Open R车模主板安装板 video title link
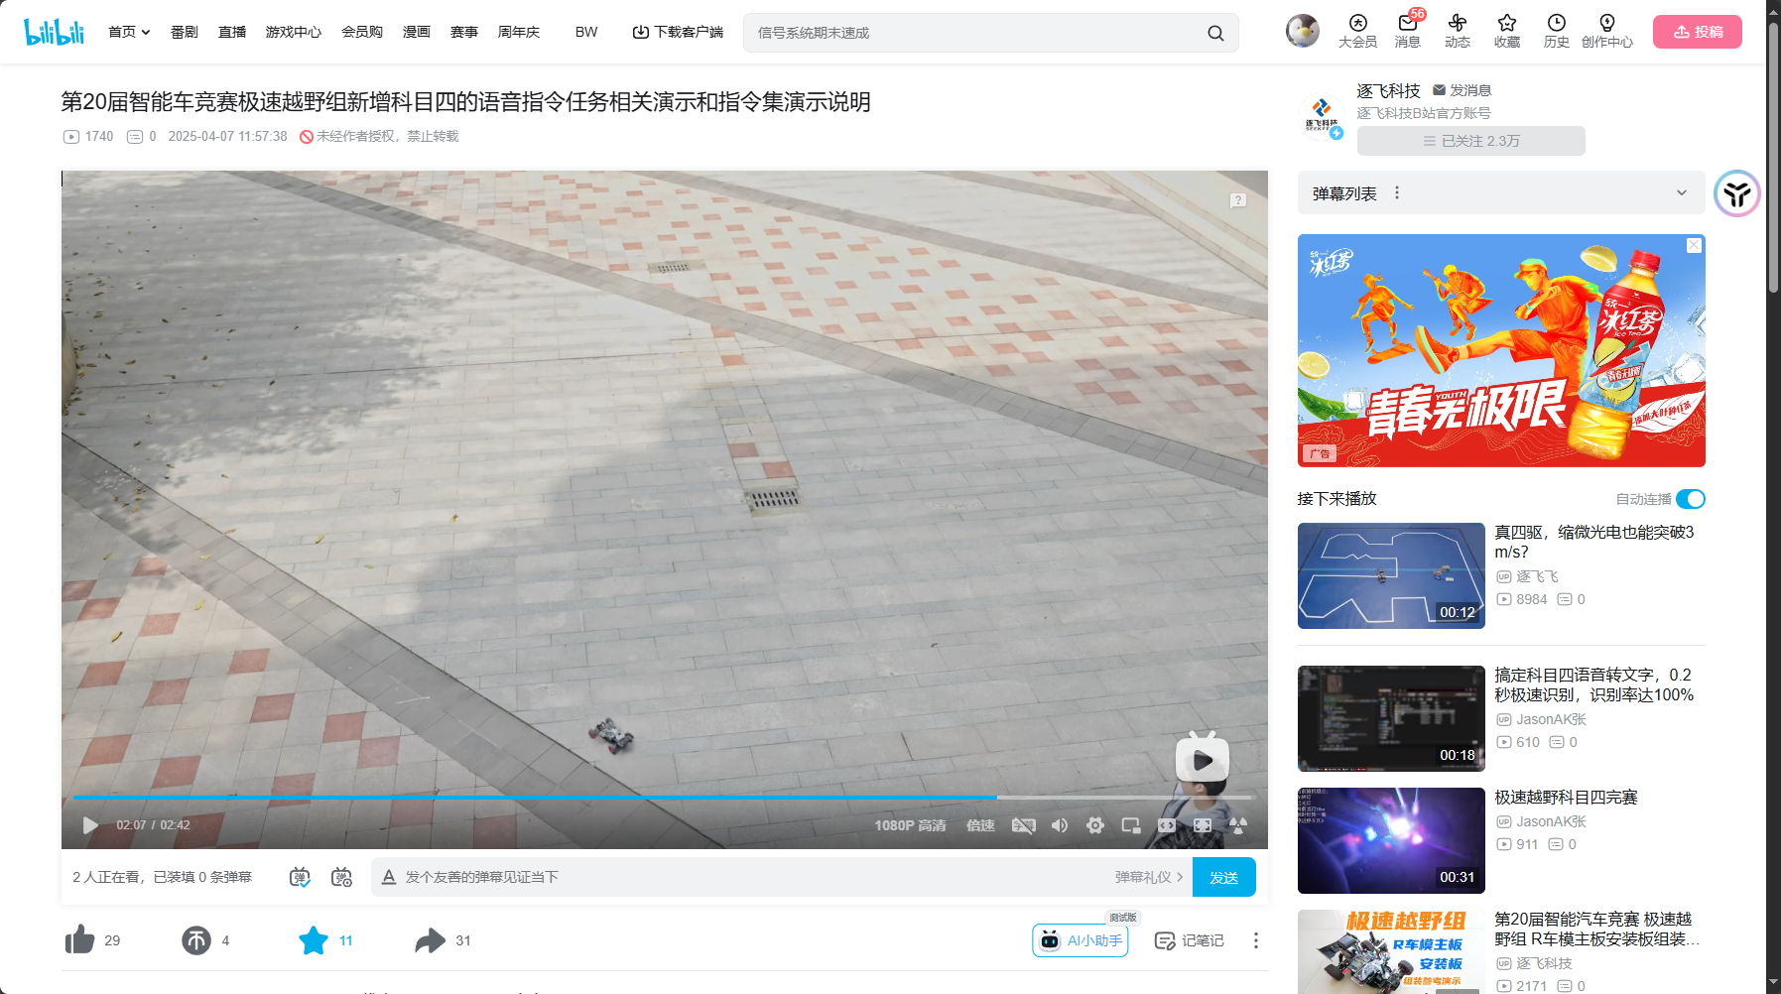1781x994 pixels. 1596,929
